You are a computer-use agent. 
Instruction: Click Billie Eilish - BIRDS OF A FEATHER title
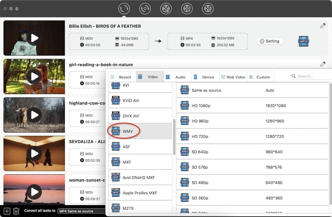105,26
